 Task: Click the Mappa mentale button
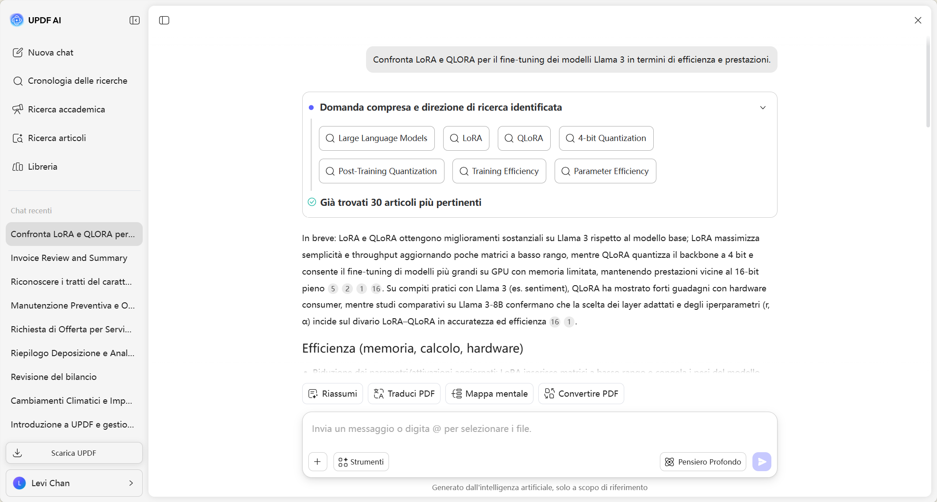click(x=489, y=394)
